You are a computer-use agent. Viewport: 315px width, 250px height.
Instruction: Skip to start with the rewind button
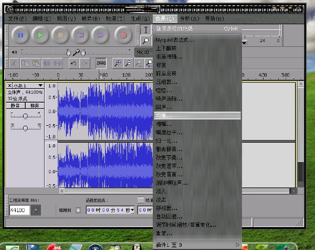click(80, 35)
